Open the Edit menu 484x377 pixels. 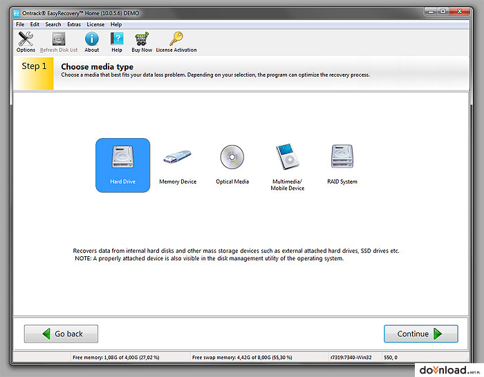(x=35, y=24)
